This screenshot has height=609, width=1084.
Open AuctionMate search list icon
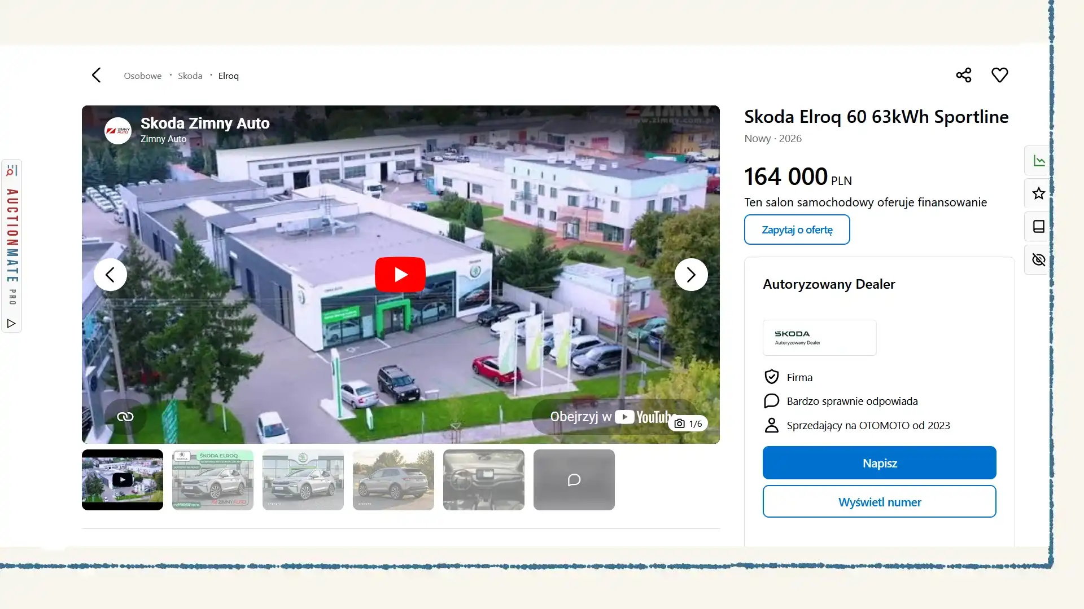[x=11, y=170]
